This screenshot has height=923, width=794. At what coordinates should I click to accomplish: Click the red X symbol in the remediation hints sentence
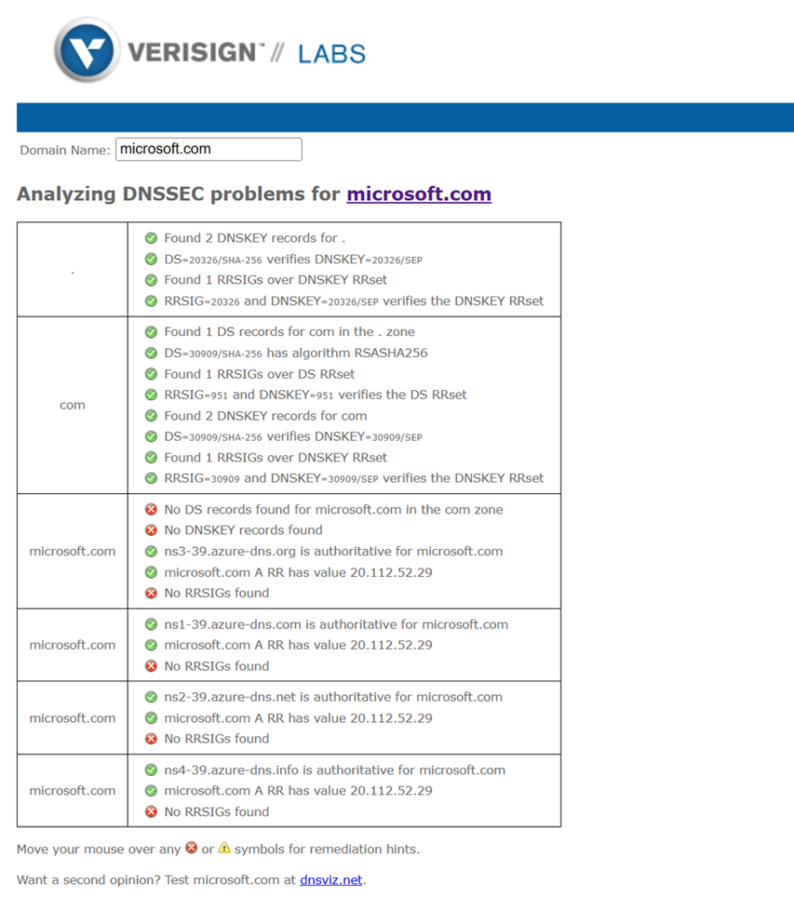click(191, 847)
